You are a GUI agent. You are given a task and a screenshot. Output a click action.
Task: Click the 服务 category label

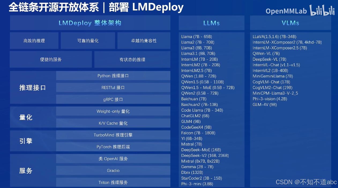(x=26, y=171)
